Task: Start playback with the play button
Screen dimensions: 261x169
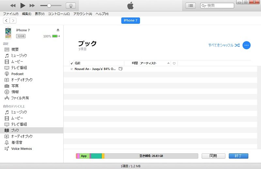Action: pyautogui.click(x=23, y=6)
